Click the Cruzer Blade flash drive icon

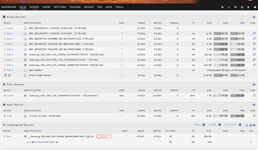pyautogui.click(x=25, y=116)
